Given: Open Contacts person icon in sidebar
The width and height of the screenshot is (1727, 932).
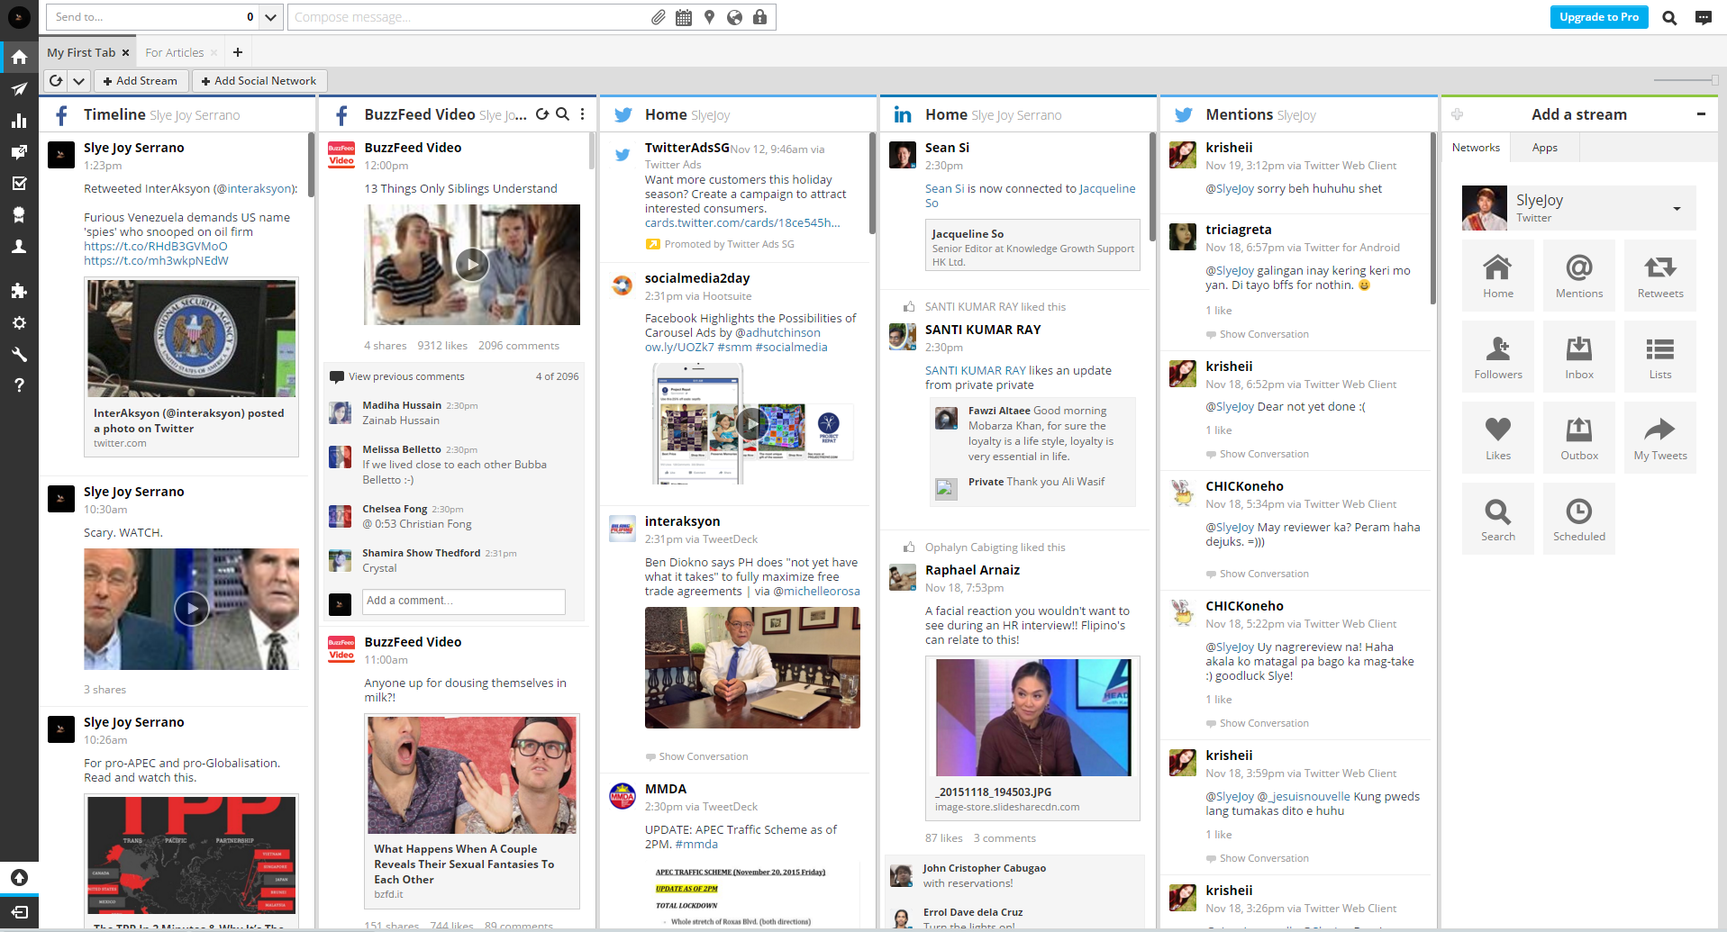Looking at the screenshot, I should [x=19, y=247].
